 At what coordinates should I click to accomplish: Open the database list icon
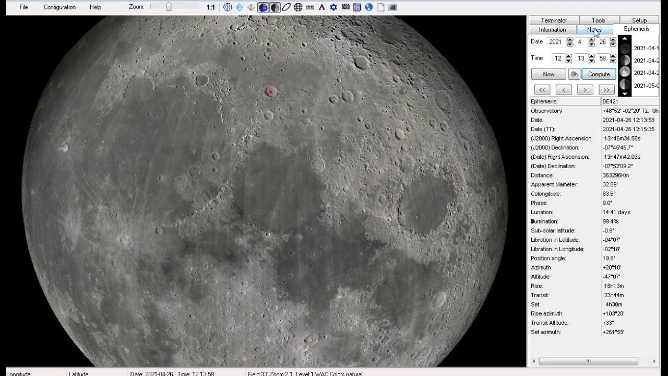[x=357, y=7]
